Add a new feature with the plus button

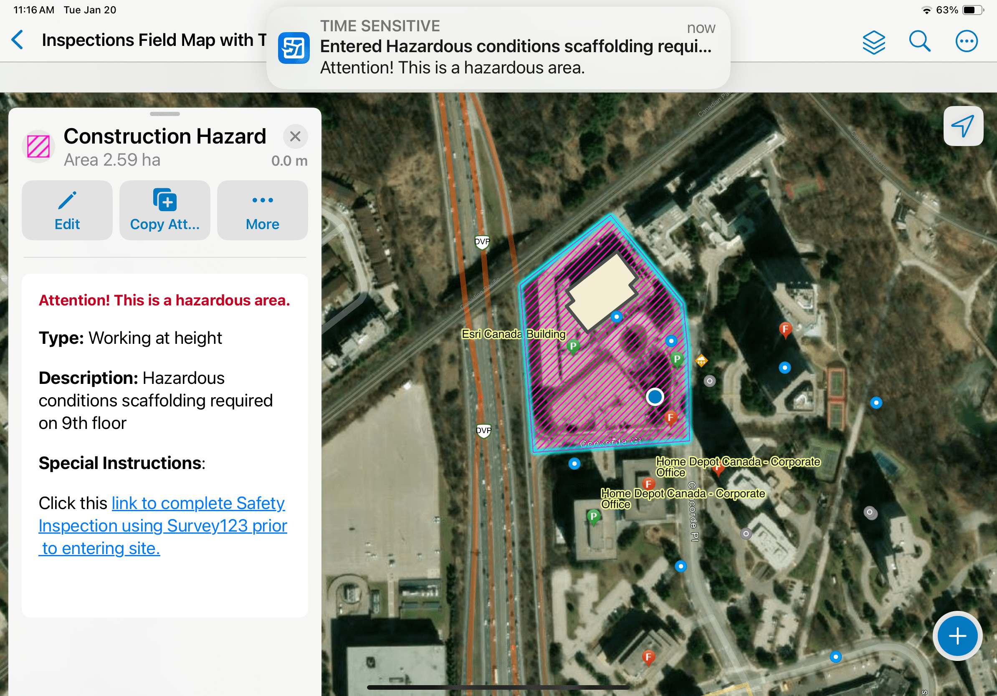coord(957,635)
